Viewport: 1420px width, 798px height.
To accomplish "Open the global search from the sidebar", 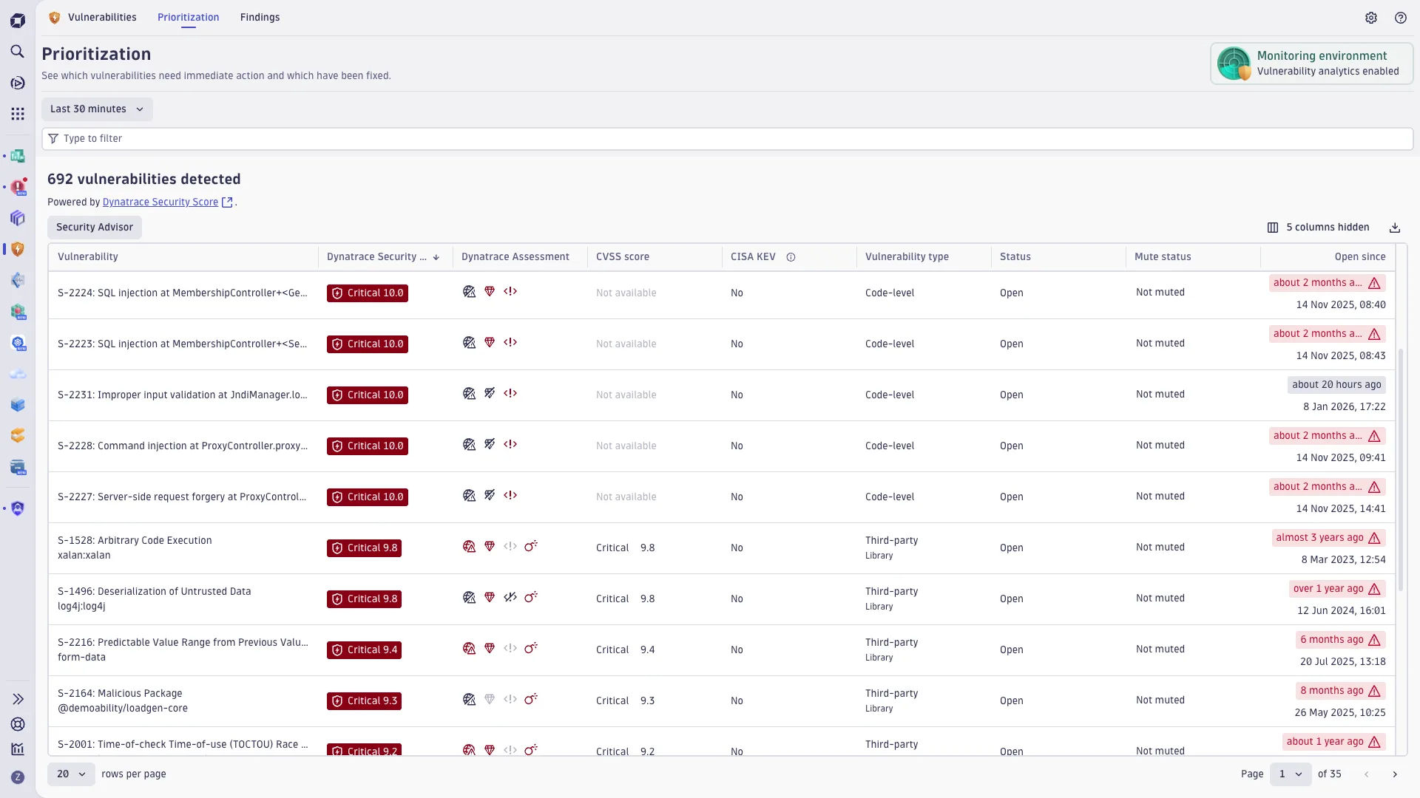I will click(18, 52).
